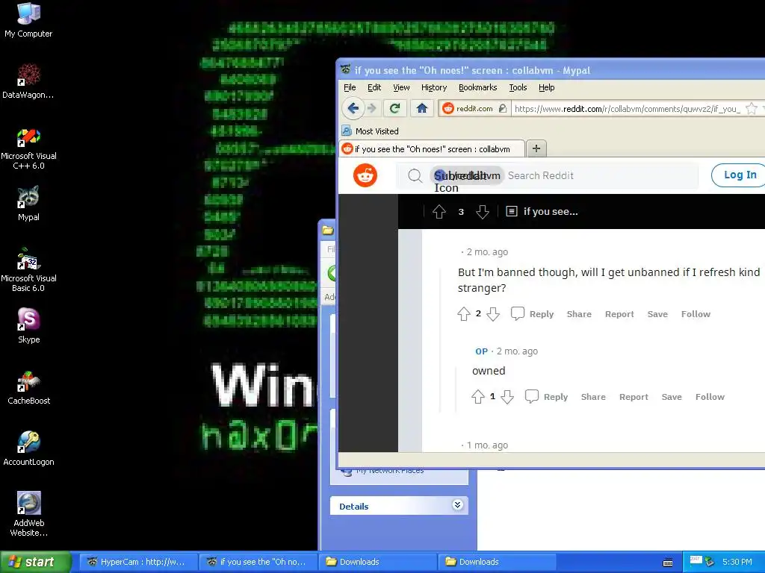Open the Edit menu in Mypal
This screenshot has height=573, width=765.
click(374, 87)
